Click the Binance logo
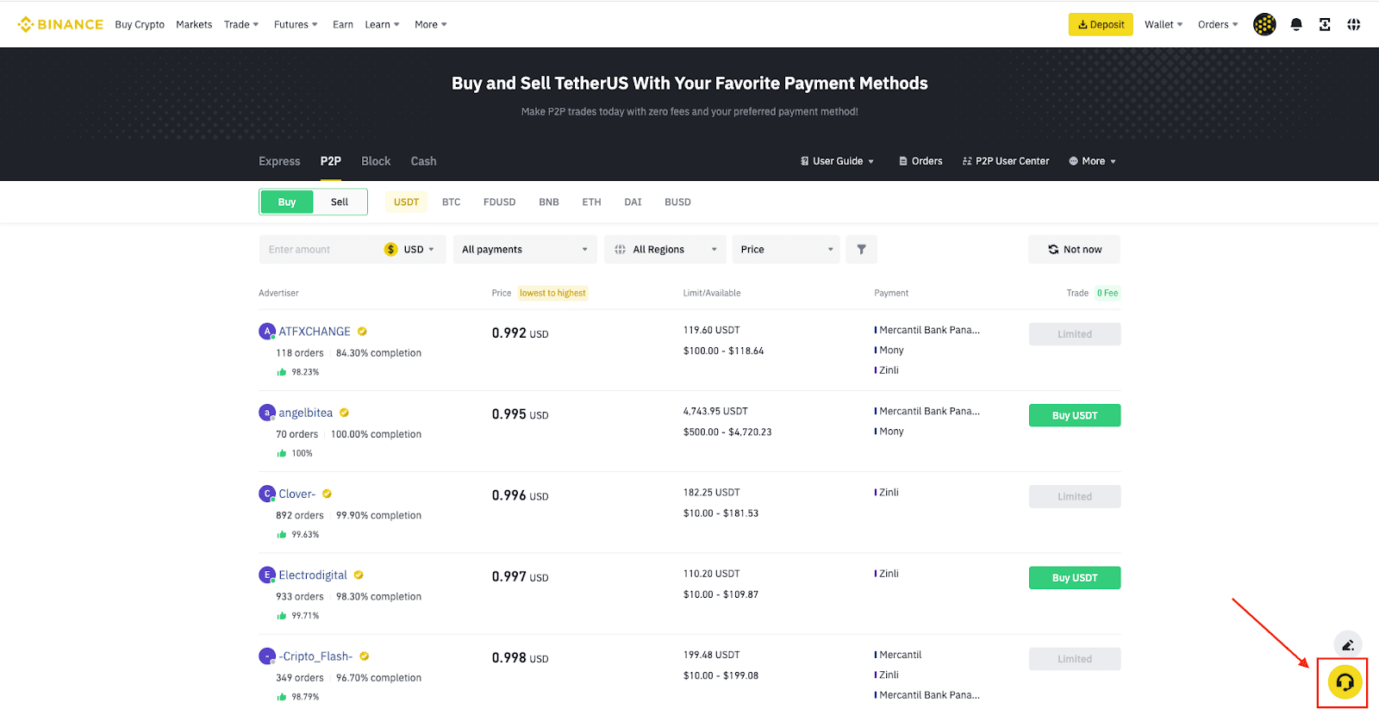Image resolution: width=1379 pixels, height=715 pixels. click(x=60, y=24)
